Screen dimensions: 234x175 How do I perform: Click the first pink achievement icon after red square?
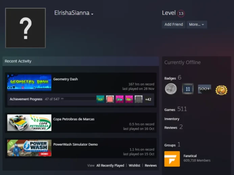pos(120,99)
